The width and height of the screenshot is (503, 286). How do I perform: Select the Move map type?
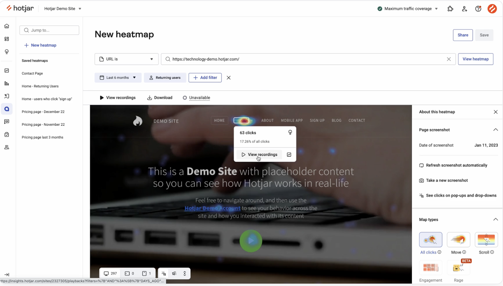(x=458, y=240)
